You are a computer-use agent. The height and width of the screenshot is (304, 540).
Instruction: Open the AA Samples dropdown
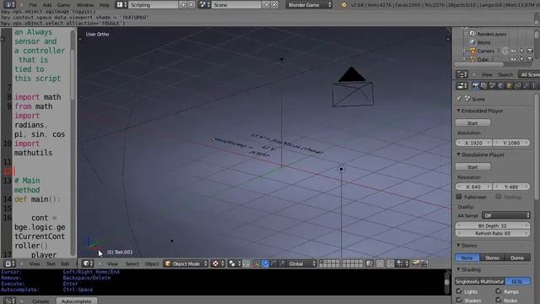point(506,215)
